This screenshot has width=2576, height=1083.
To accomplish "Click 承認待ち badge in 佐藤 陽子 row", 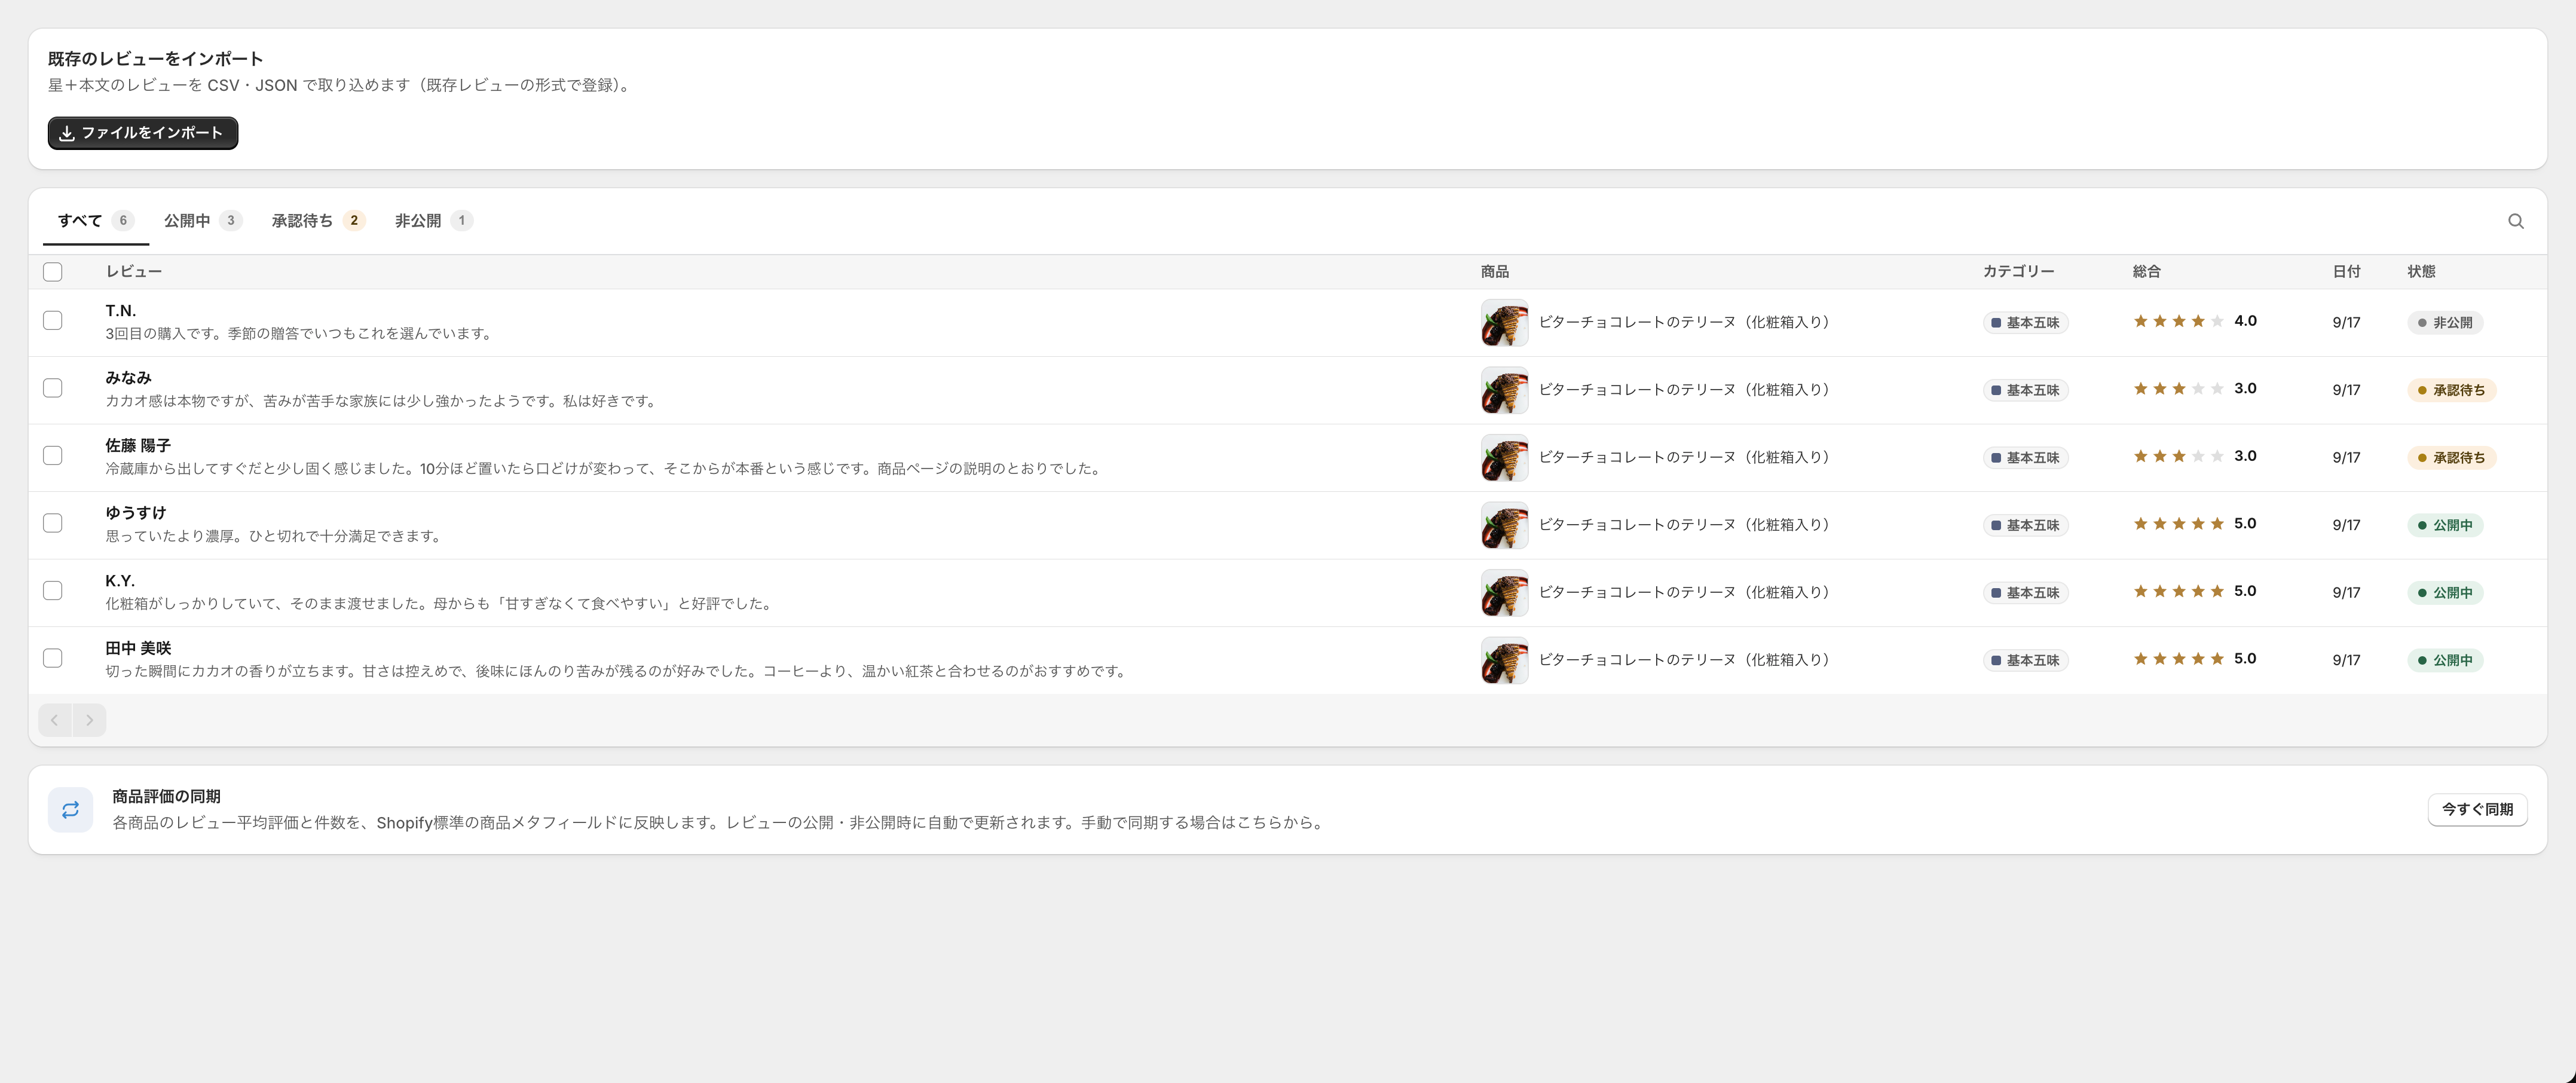I will pyautogui.click(x=2451, y=458).
